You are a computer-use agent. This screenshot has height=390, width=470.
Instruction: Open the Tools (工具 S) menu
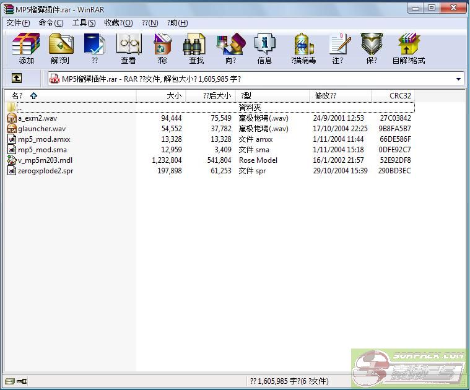click(84, 23)
